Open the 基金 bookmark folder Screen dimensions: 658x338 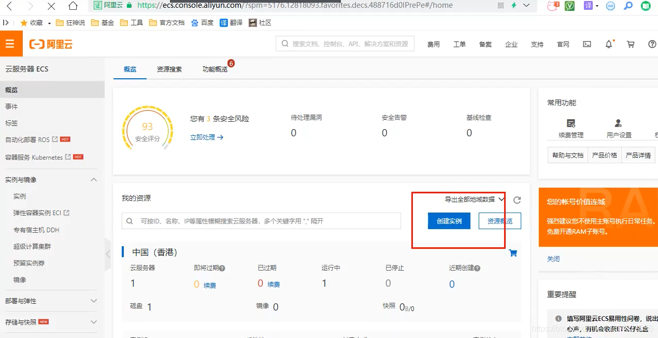(102, 23)
